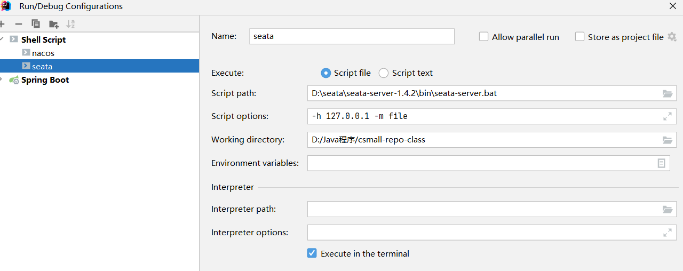Uncheck Execute in the terminal
Viewport: 683px width, 271px height.
[312, 253]
